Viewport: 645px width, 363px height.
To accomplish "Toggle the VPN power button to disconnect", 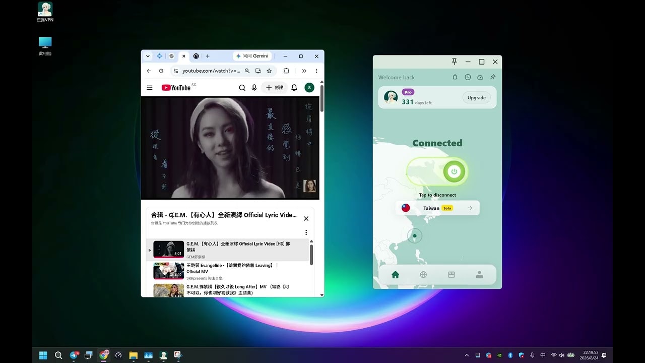I will pyautogui.click(x=454, y=171).
